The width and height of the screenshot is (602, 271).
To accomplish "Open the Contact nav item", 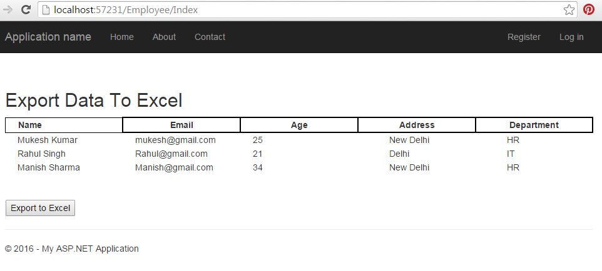I will click(210, 37).
